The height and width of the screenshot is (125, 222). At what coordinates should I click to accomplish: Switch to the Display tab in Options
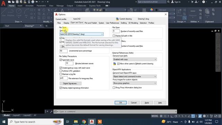click(66, 23)
